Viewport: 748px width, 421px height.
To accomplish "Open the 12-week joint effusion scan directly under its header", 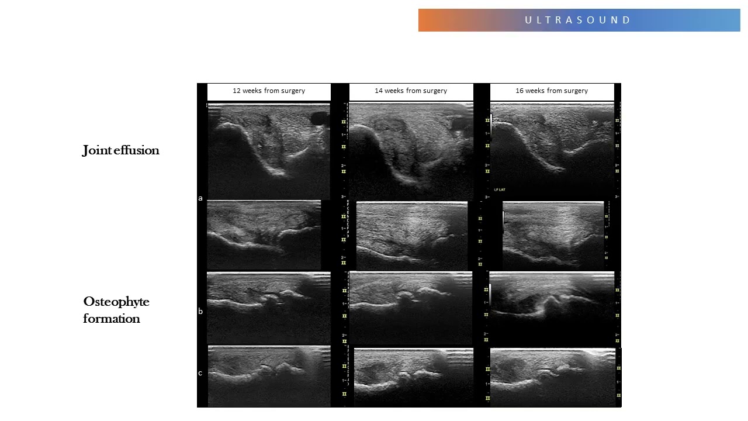I will point(269,151).
